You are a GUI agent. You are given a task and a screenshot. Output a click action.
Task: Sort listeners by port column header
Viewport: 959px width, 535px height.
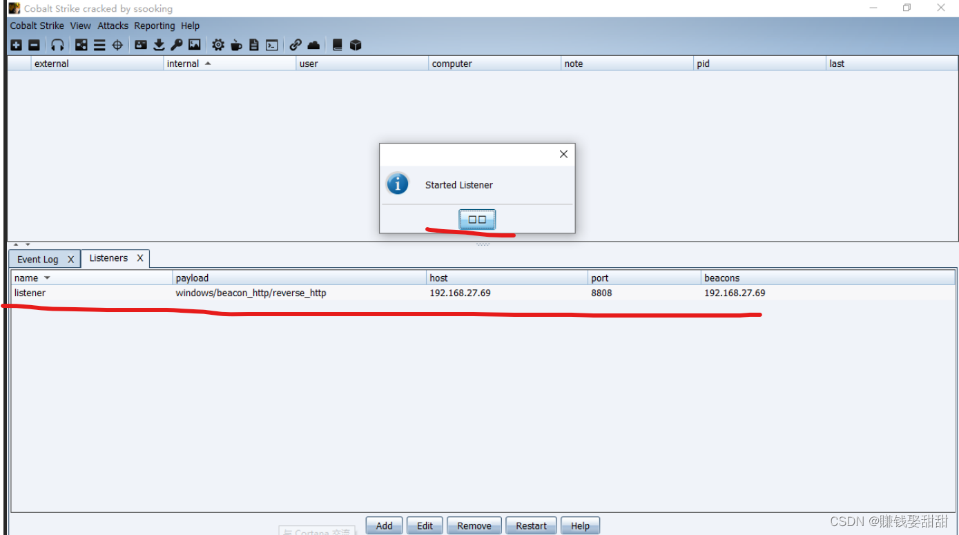(645, 278)
